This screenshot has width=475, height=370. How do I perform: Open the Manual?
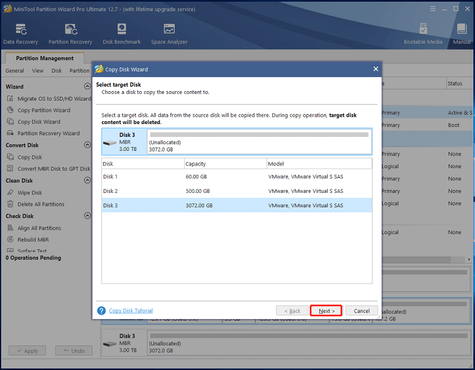462,34
